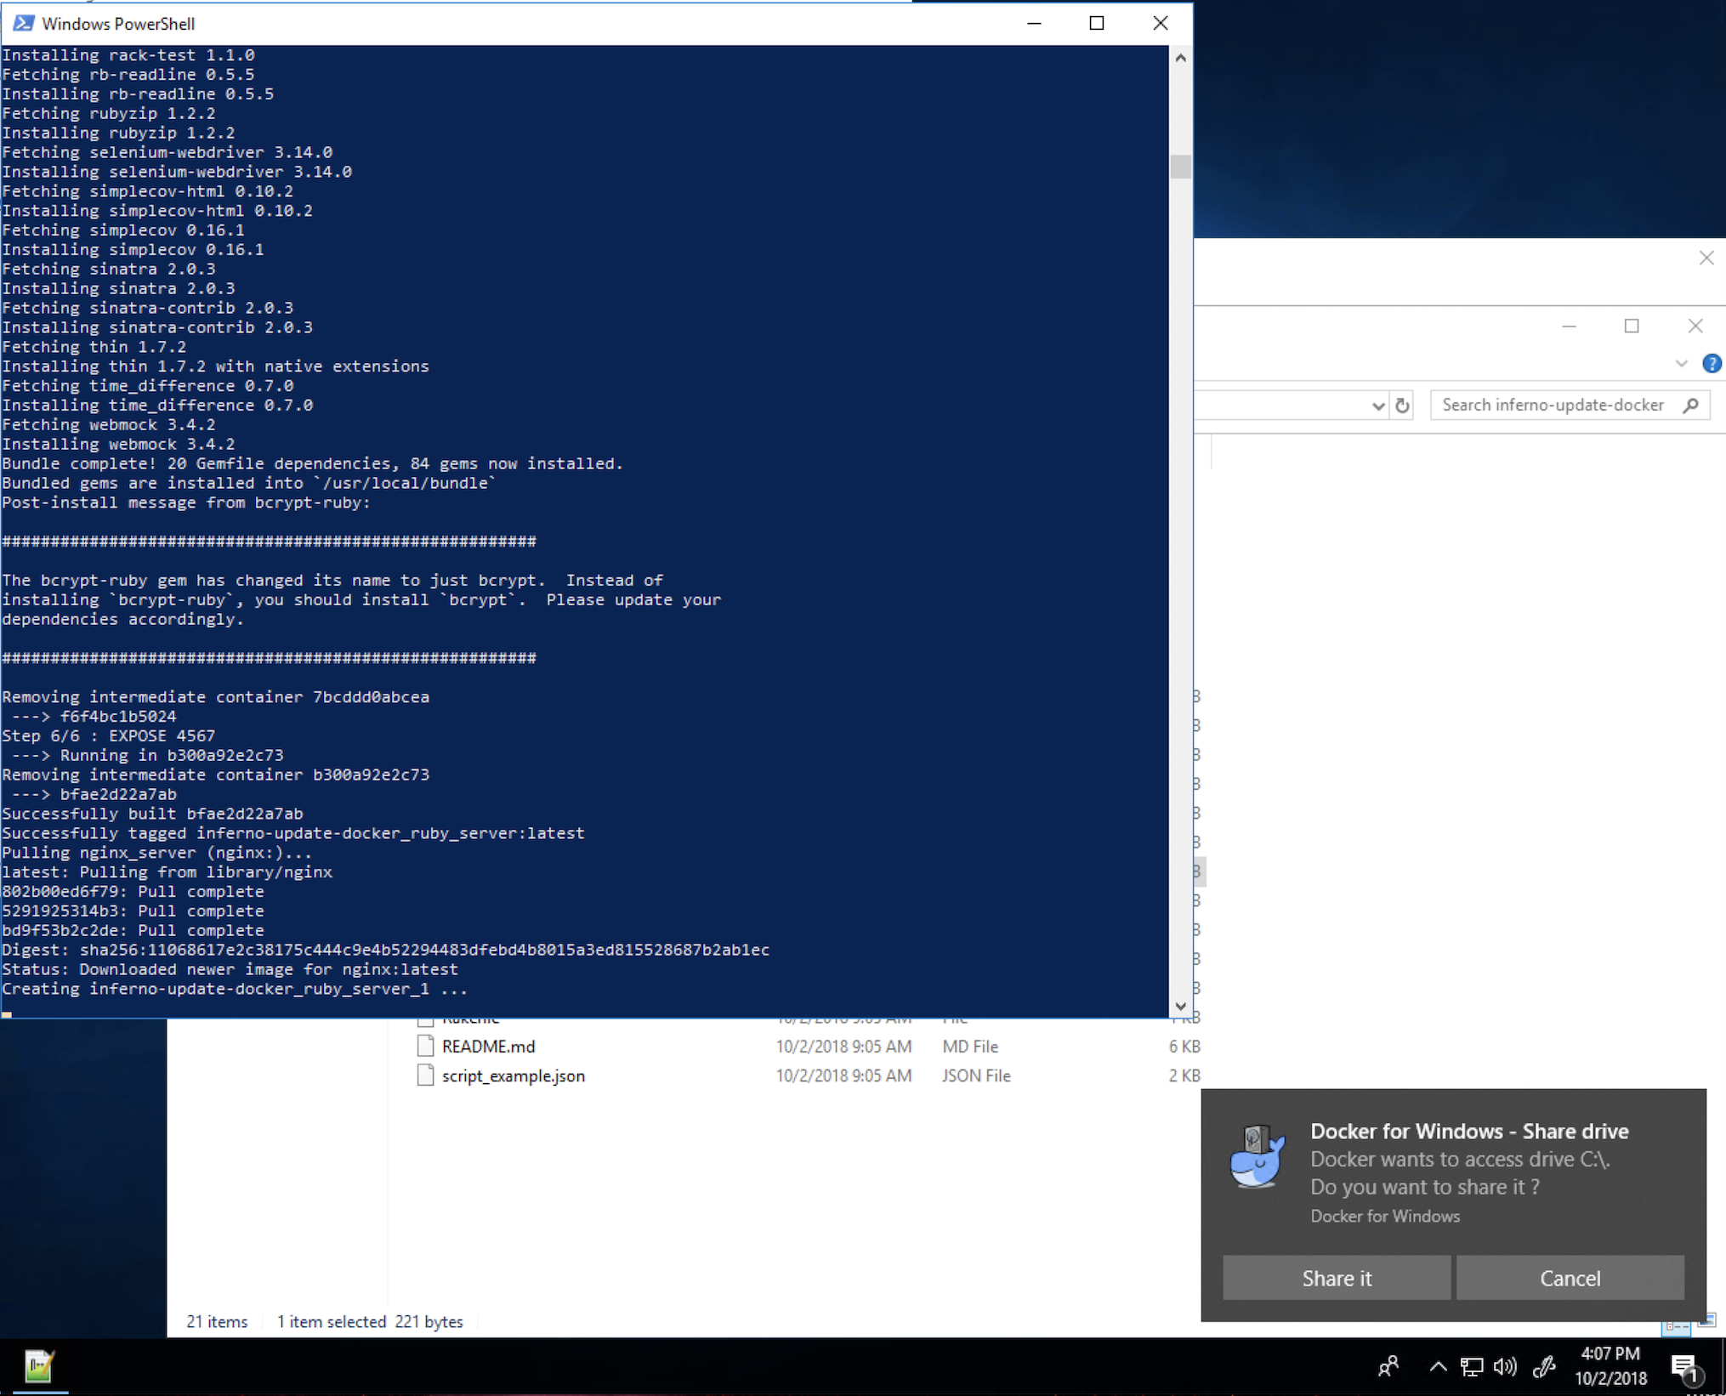This screenshot has width=1726, height=1396.
Task: Click the 'JSON File' type cell
Action: (976, 1075)
